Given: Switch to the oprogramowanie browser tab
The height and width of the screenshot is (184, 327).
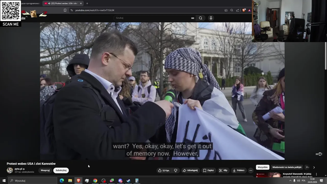Looking at the screenshot, I should [31, 3].
